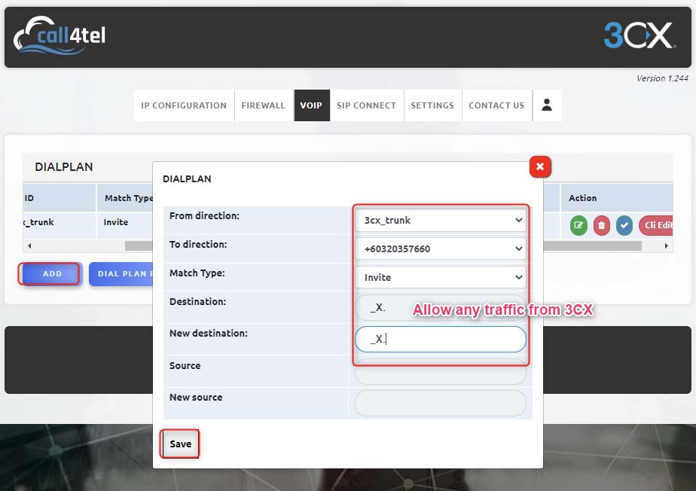Click the right scroll arrow of table

pos(667,245)
